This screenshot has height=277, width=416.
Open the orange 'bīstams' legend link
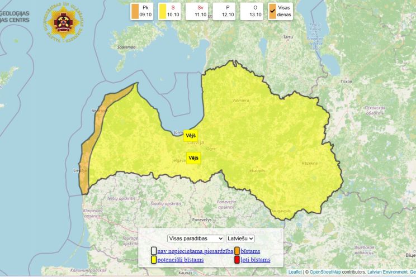[x=250, y=251]
